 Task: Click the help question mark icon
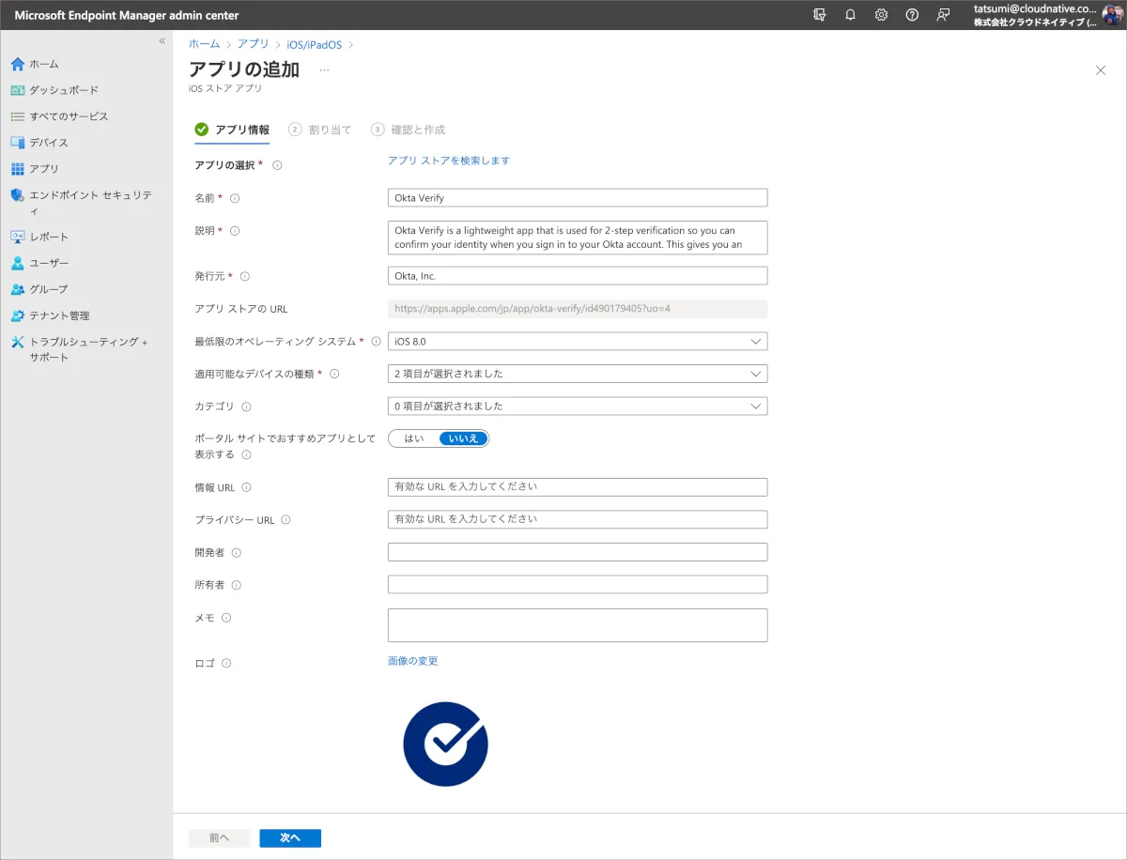coord(911,15)
